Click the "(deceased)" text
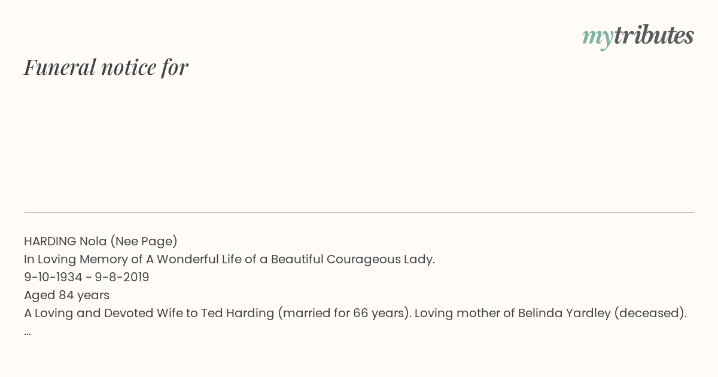This screenshot has width=718, height=377. pyautogui.click(x=650, y=314)
